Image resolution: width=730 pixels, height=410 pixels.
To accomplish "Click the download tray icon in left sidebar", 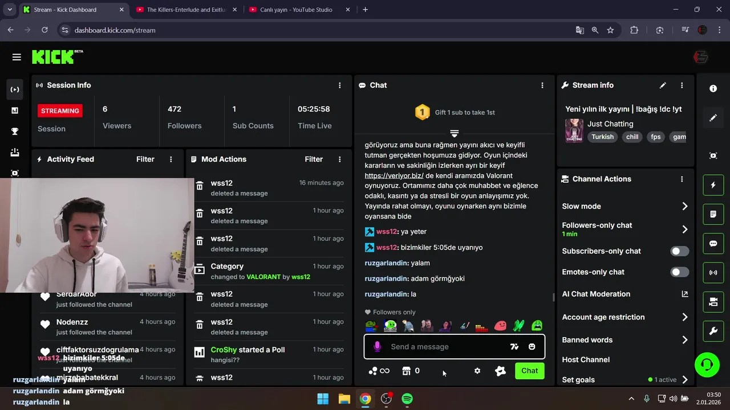I will (x=15, y=152).
